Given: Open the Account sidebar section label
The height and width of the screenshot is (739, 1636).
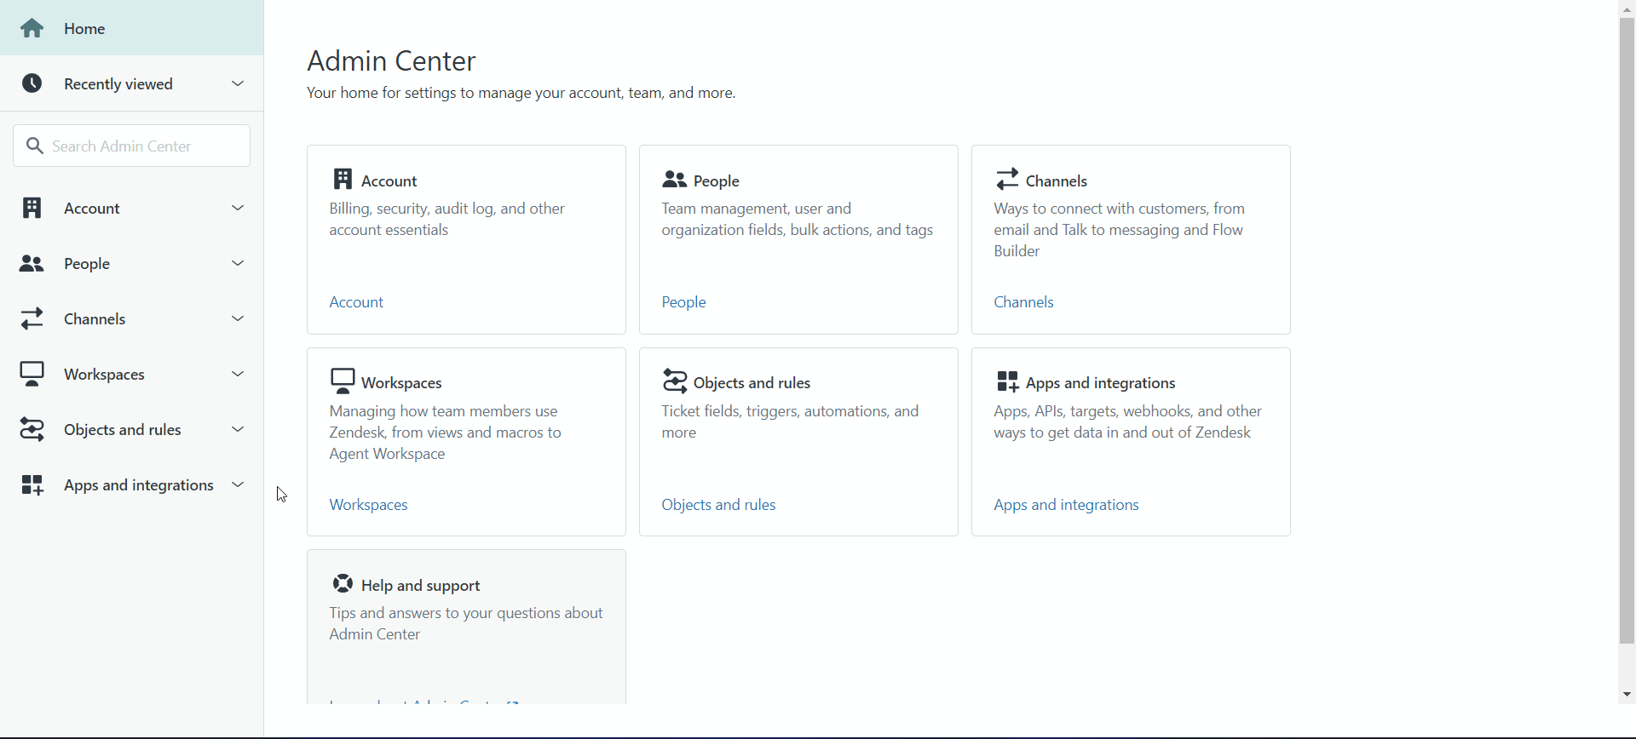Looking at the screenshot, I should click(92, 209).
